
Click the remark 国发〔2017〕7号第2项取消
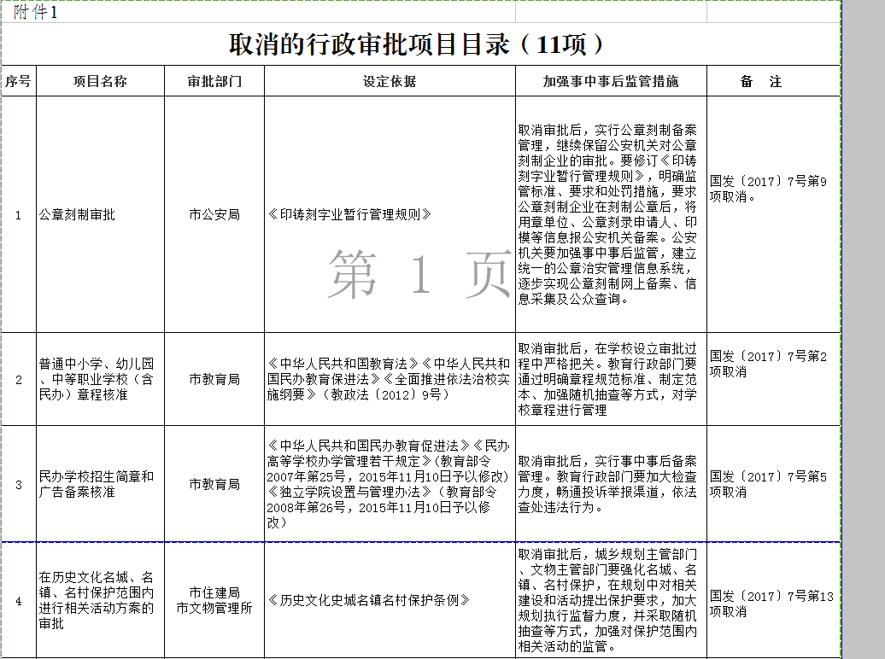773,379
